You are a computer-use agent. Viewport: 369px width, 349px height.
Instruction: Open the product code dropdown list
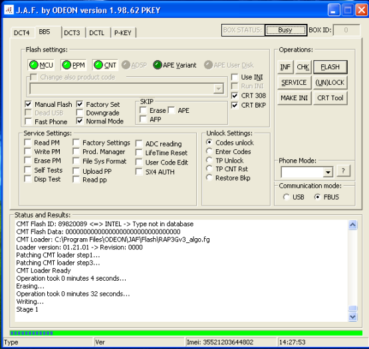[218, 89]
